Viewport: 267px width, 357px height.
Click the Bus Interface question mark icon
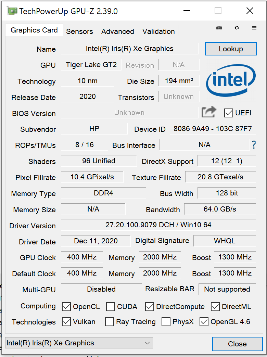254,145
